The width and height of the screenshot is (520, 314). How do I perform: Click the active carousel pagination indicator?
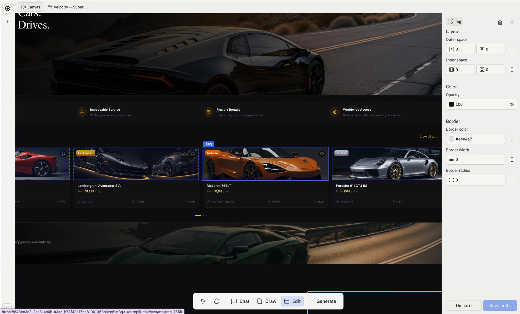[x=198, y=215]
